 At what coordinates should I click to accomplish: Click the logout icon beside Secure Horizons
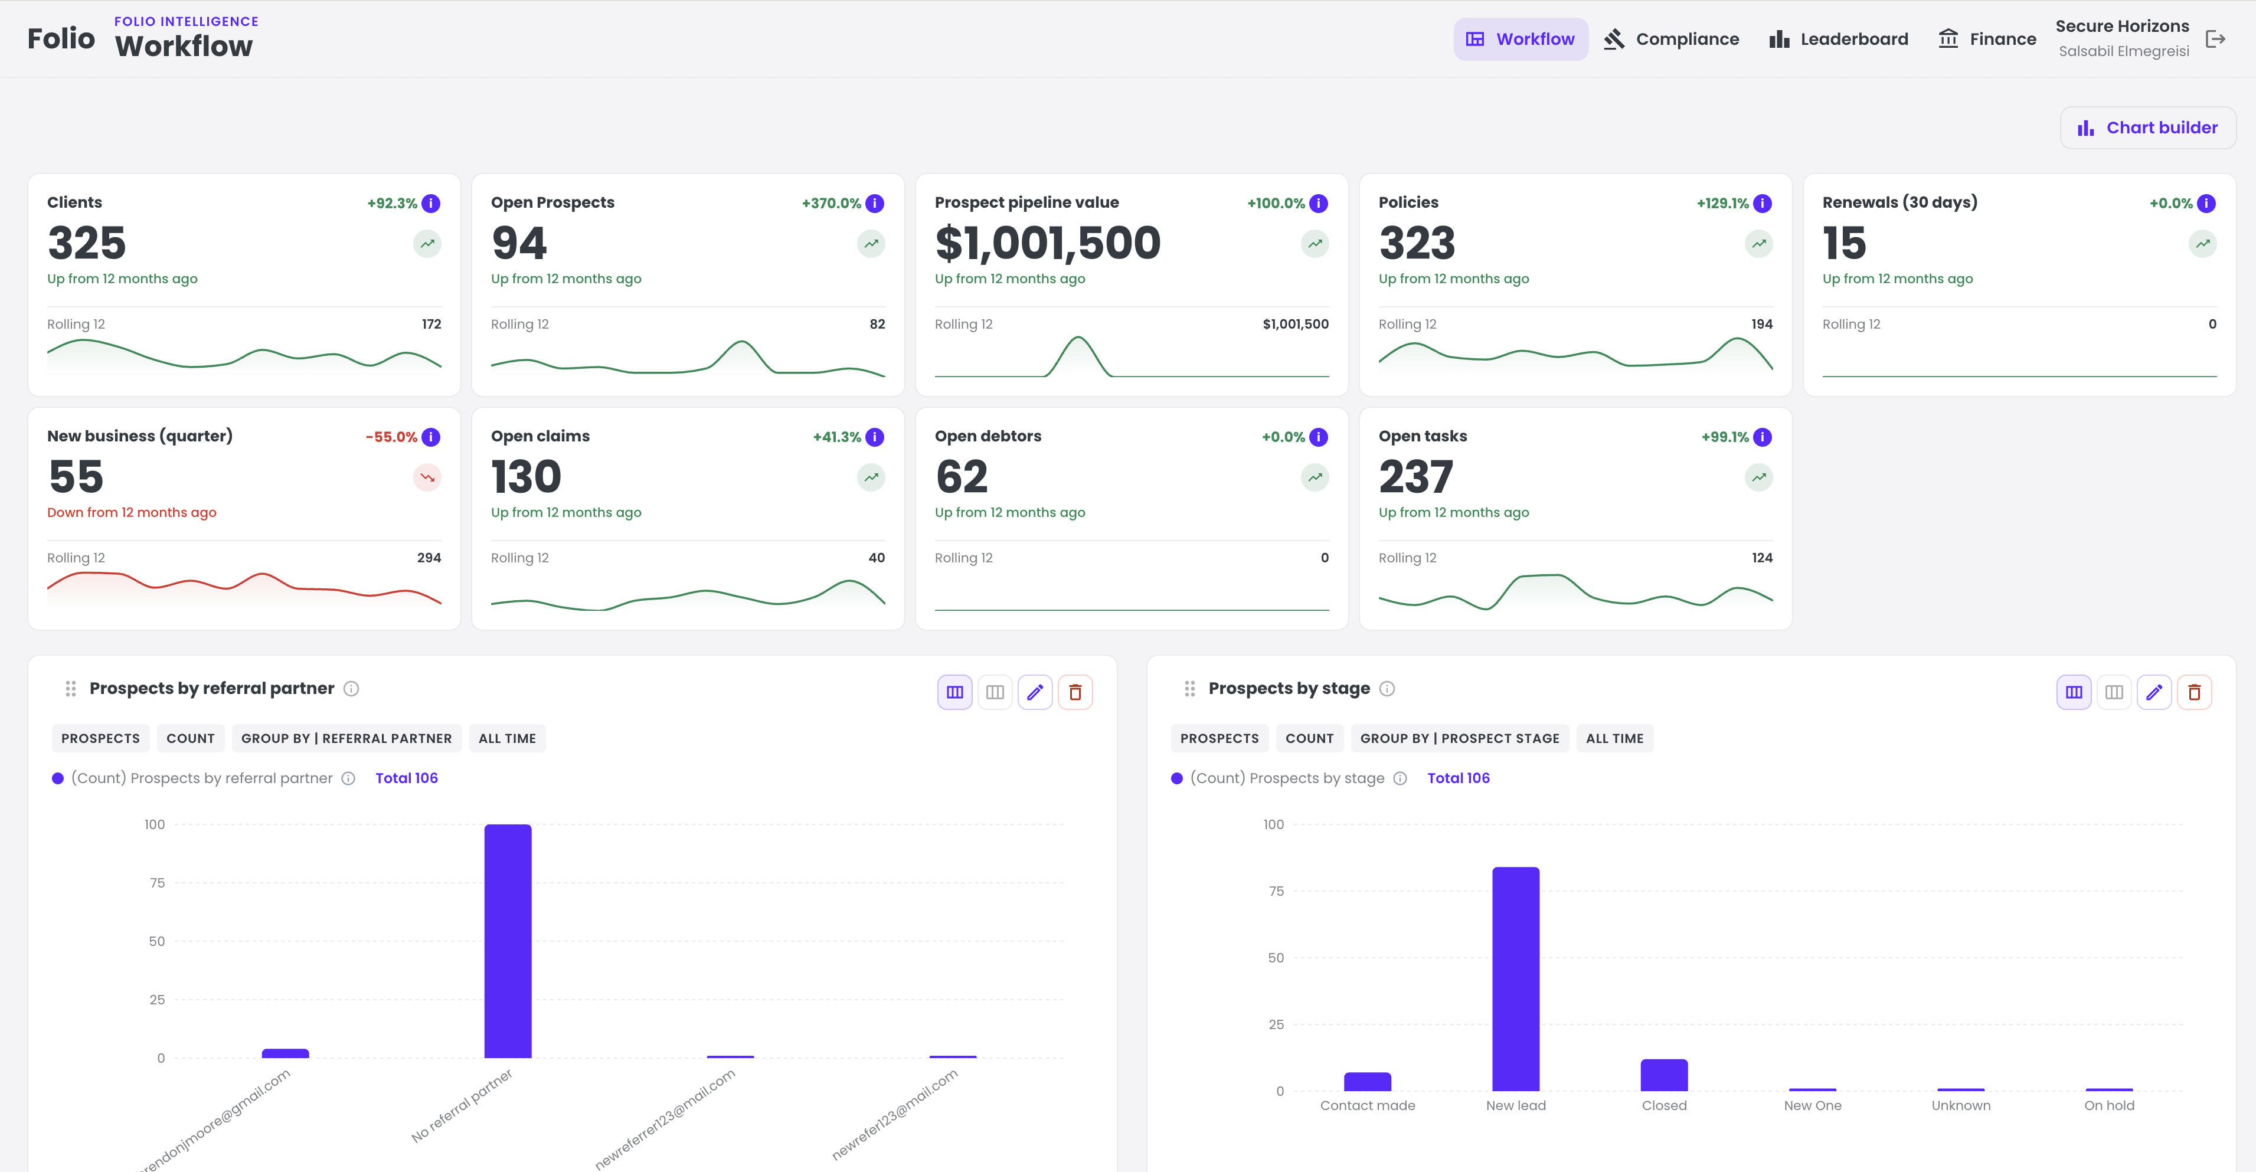pyautogui.click(x=2216, y=38)
